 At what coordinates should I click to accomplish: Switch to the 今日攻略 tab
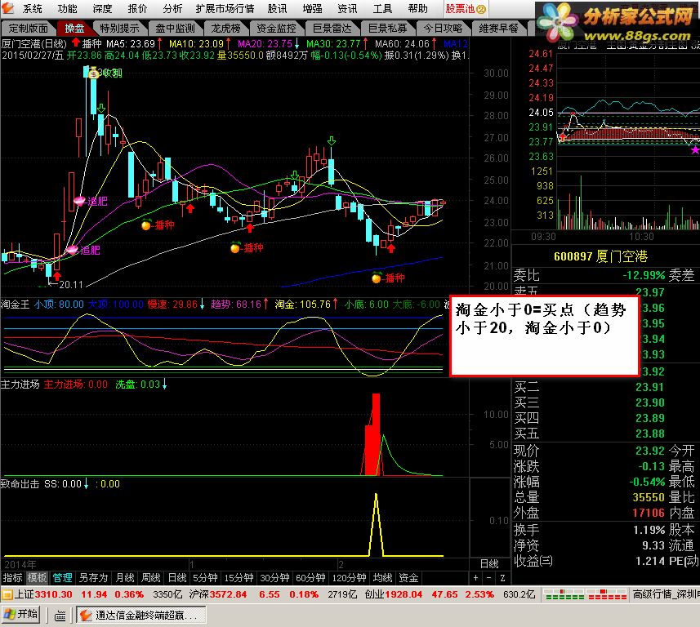pos(443,28)
